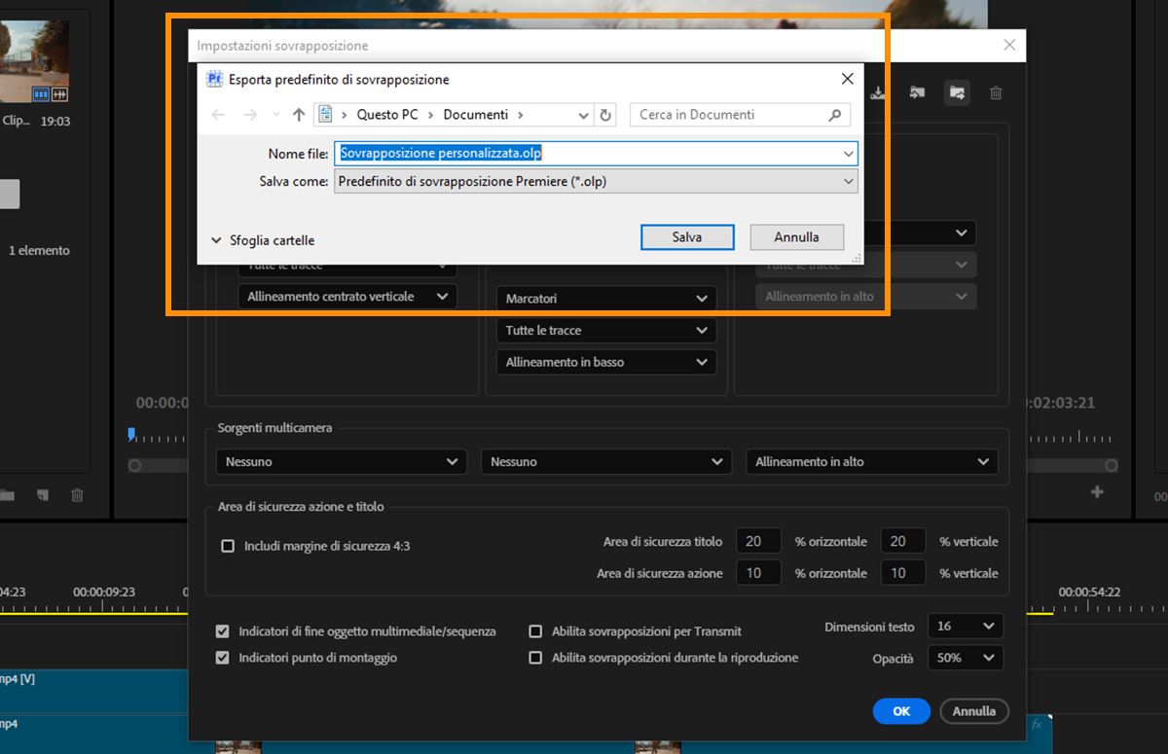The height and width of the screenshot is (754, 1168).
Task: Click Annulla in overlay settings window
Action: click(974, 711)
